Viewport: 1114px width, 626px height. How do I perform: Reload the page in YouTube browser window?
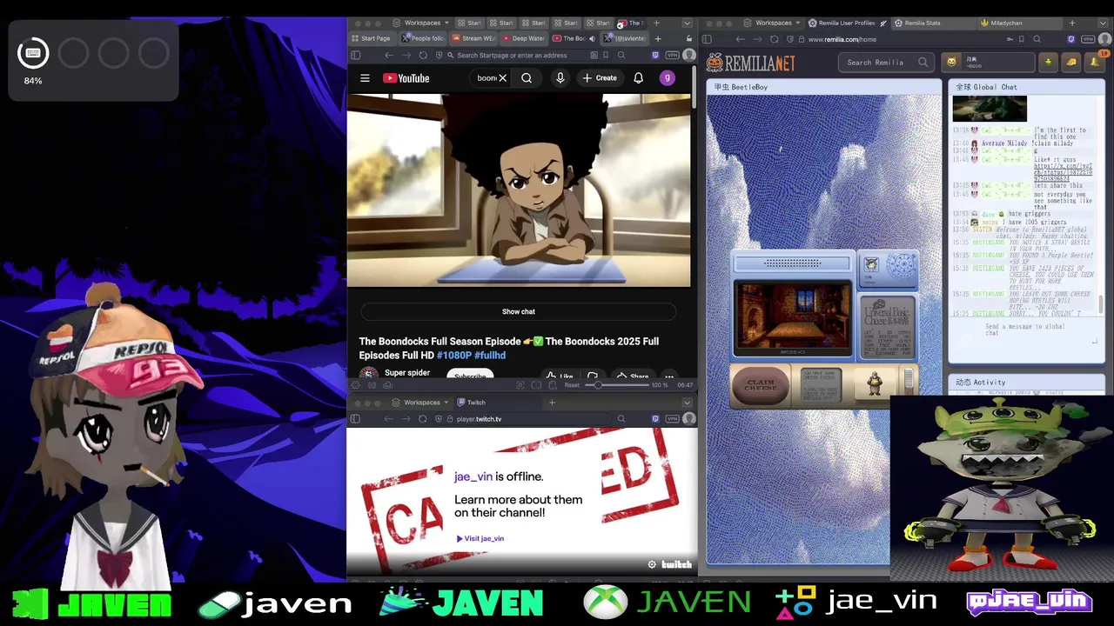[x=423, y=55]
